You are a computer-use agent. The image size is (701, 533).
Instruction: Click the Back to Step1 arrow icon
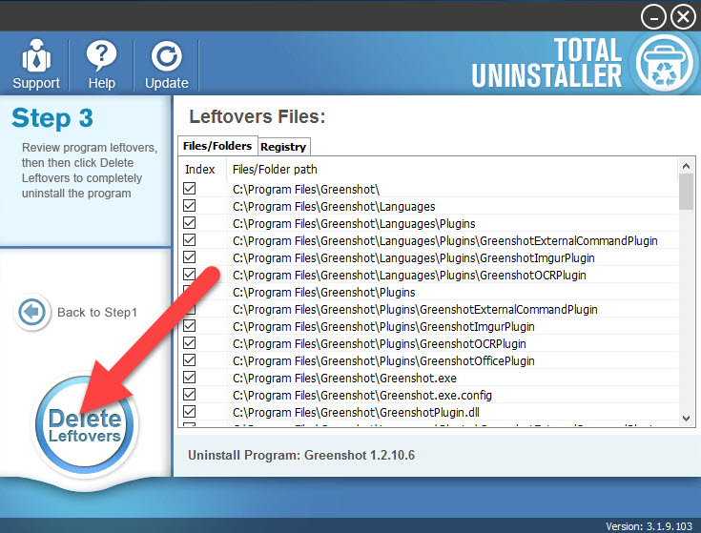(31, 312)
